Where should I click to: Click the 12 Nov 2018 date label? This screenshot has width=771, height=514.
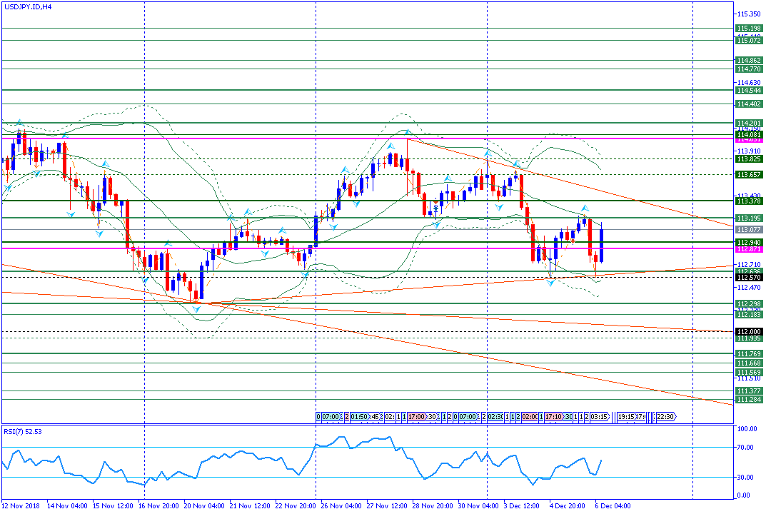pyautogui.click(x=21, y=505)
